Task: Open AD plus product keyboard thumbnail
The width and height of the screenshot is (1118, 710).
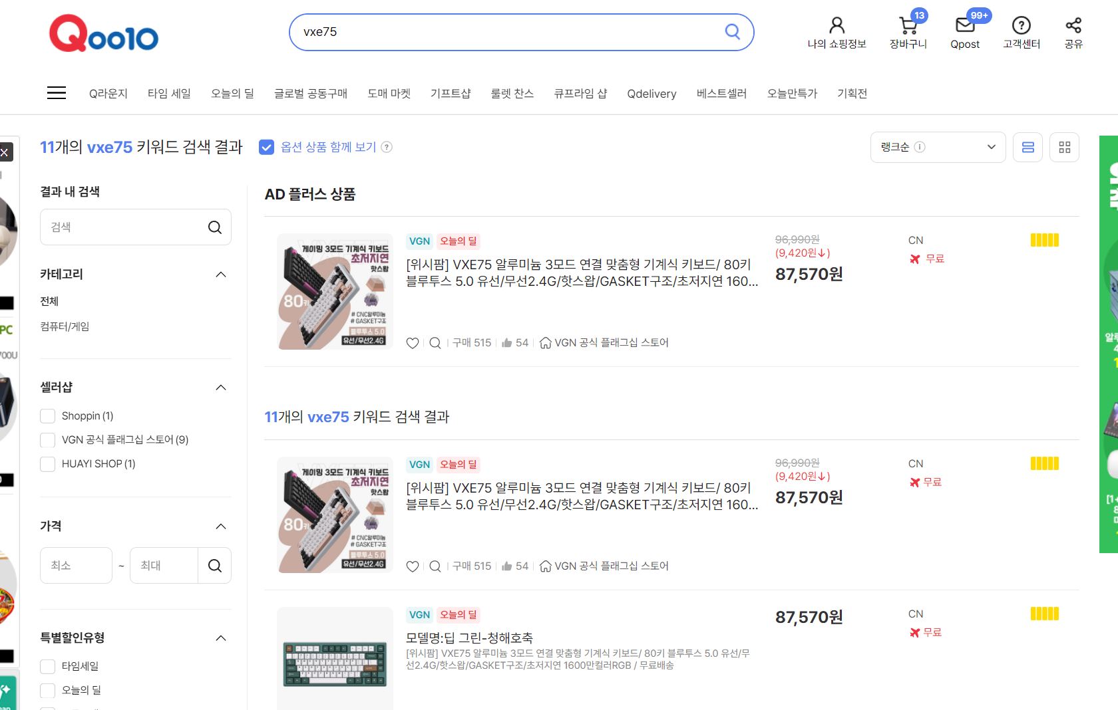Action: point(335,292)
